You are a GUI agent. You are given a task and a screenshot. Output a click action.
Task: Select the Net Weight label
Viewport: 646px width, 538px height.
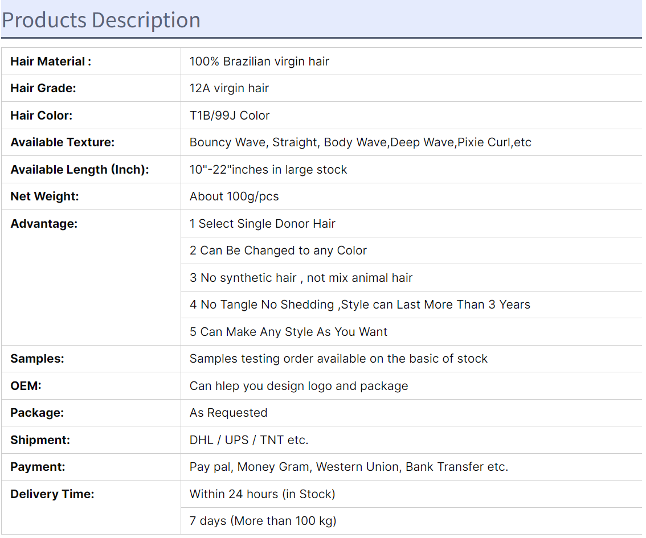pos(44,196)
